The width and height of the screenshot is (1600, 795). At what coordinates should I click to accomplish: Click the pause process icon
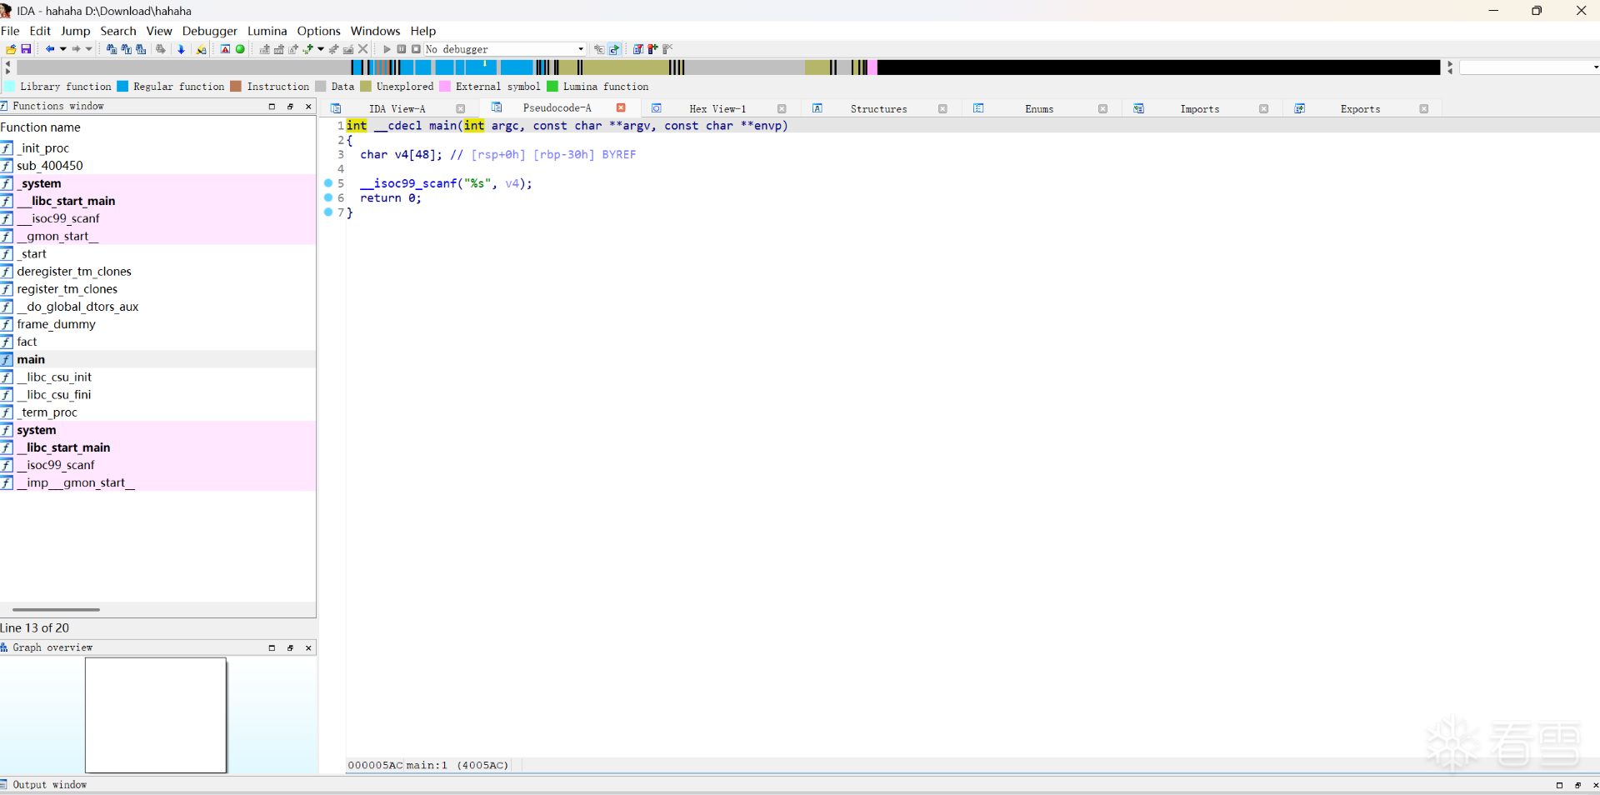click(x=402, y=49)
